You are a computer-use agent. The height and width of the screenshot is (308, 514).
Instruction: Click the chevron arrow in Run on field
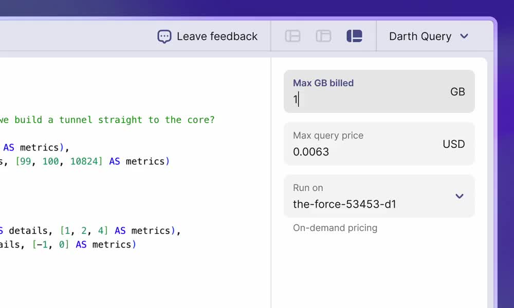coord(460,196)
